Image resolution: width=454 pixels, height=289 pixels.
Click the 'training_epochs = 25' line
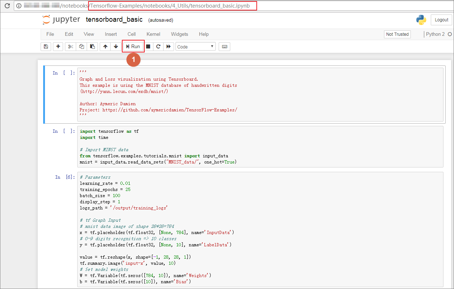click(105, 190)
